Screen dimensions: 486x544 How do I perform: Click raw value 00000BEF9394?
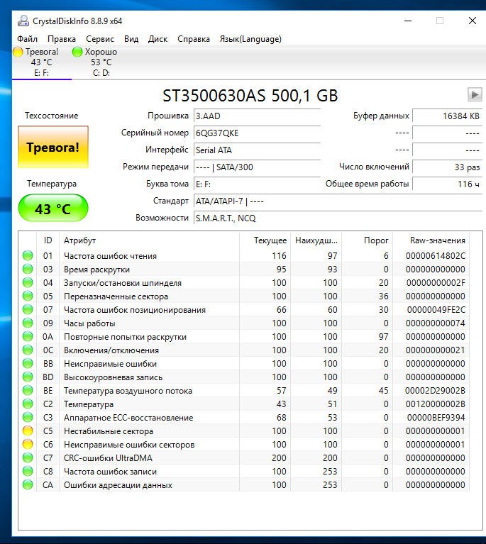(x=436, y=417)
